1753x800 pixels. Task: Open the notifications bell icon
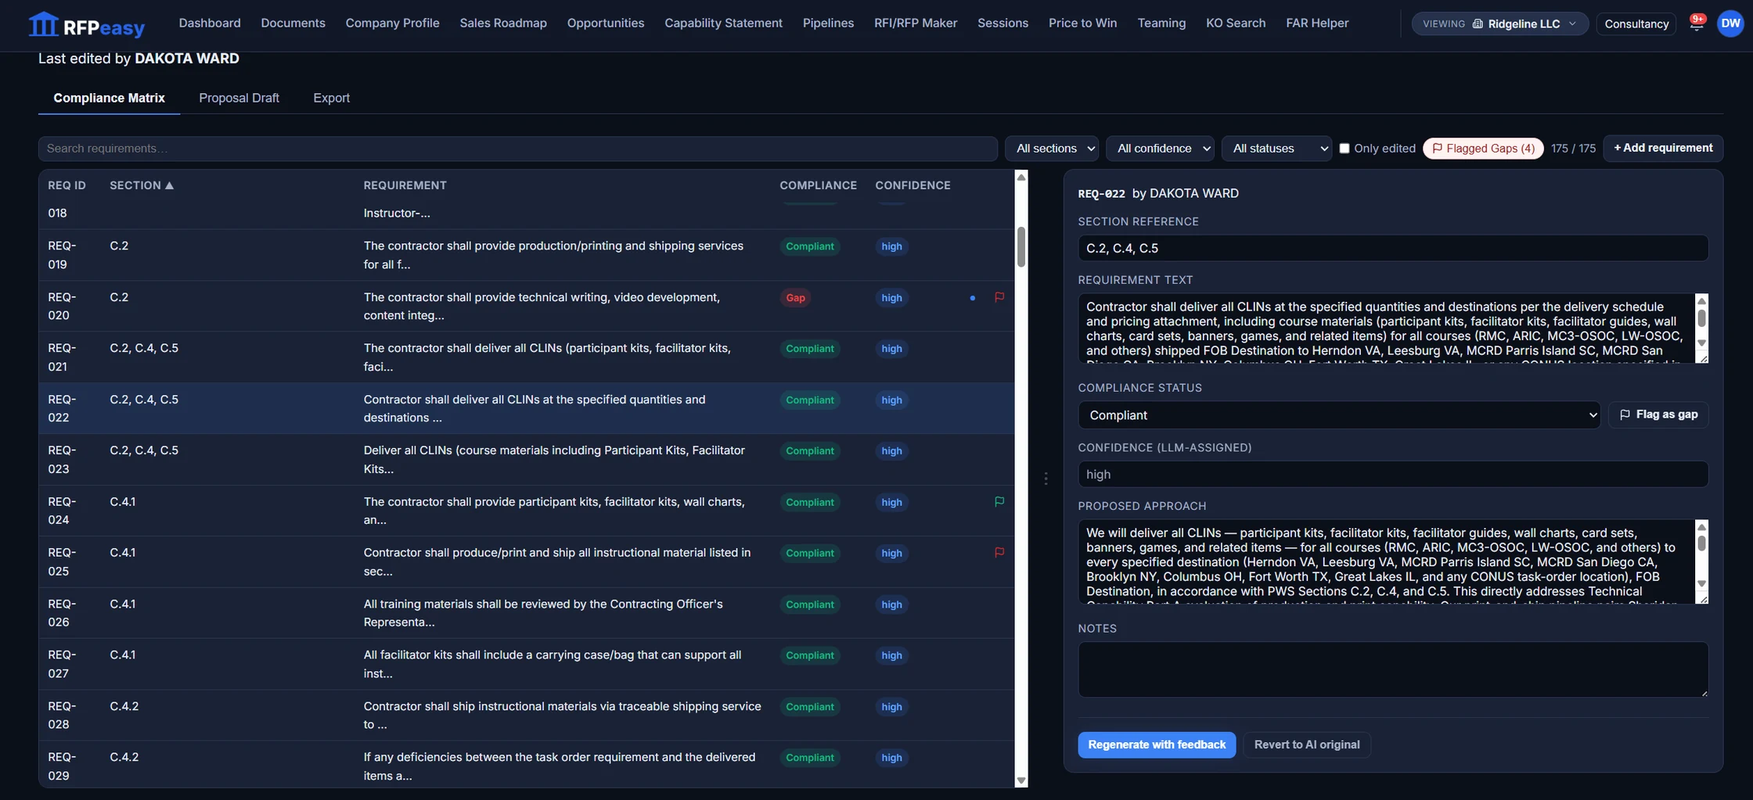1696,23
